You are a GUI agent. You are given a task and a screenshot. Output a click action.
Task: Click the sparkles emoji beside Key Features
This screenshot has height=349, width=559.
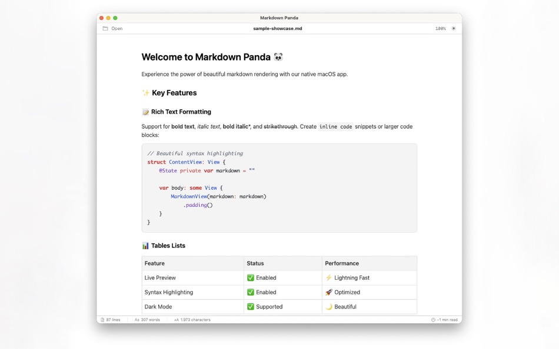(x=145, y=93)
